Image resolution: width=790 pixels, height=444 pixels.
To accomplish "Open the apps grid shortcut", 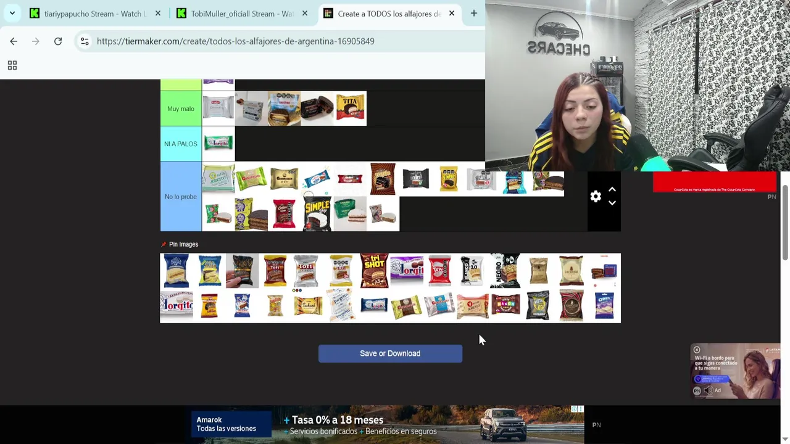I will click(12, 65).
